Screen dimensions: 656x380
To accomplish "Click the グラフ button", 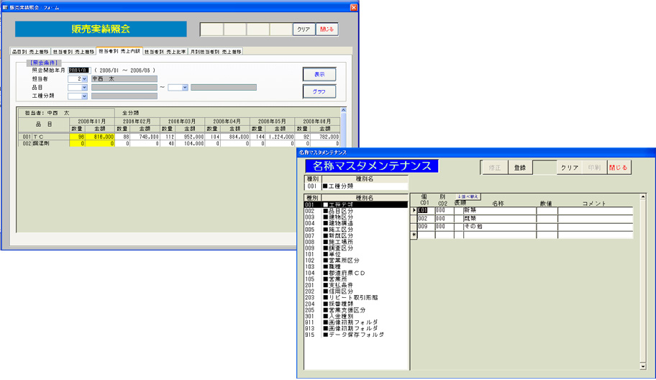I will click(319, 92).
